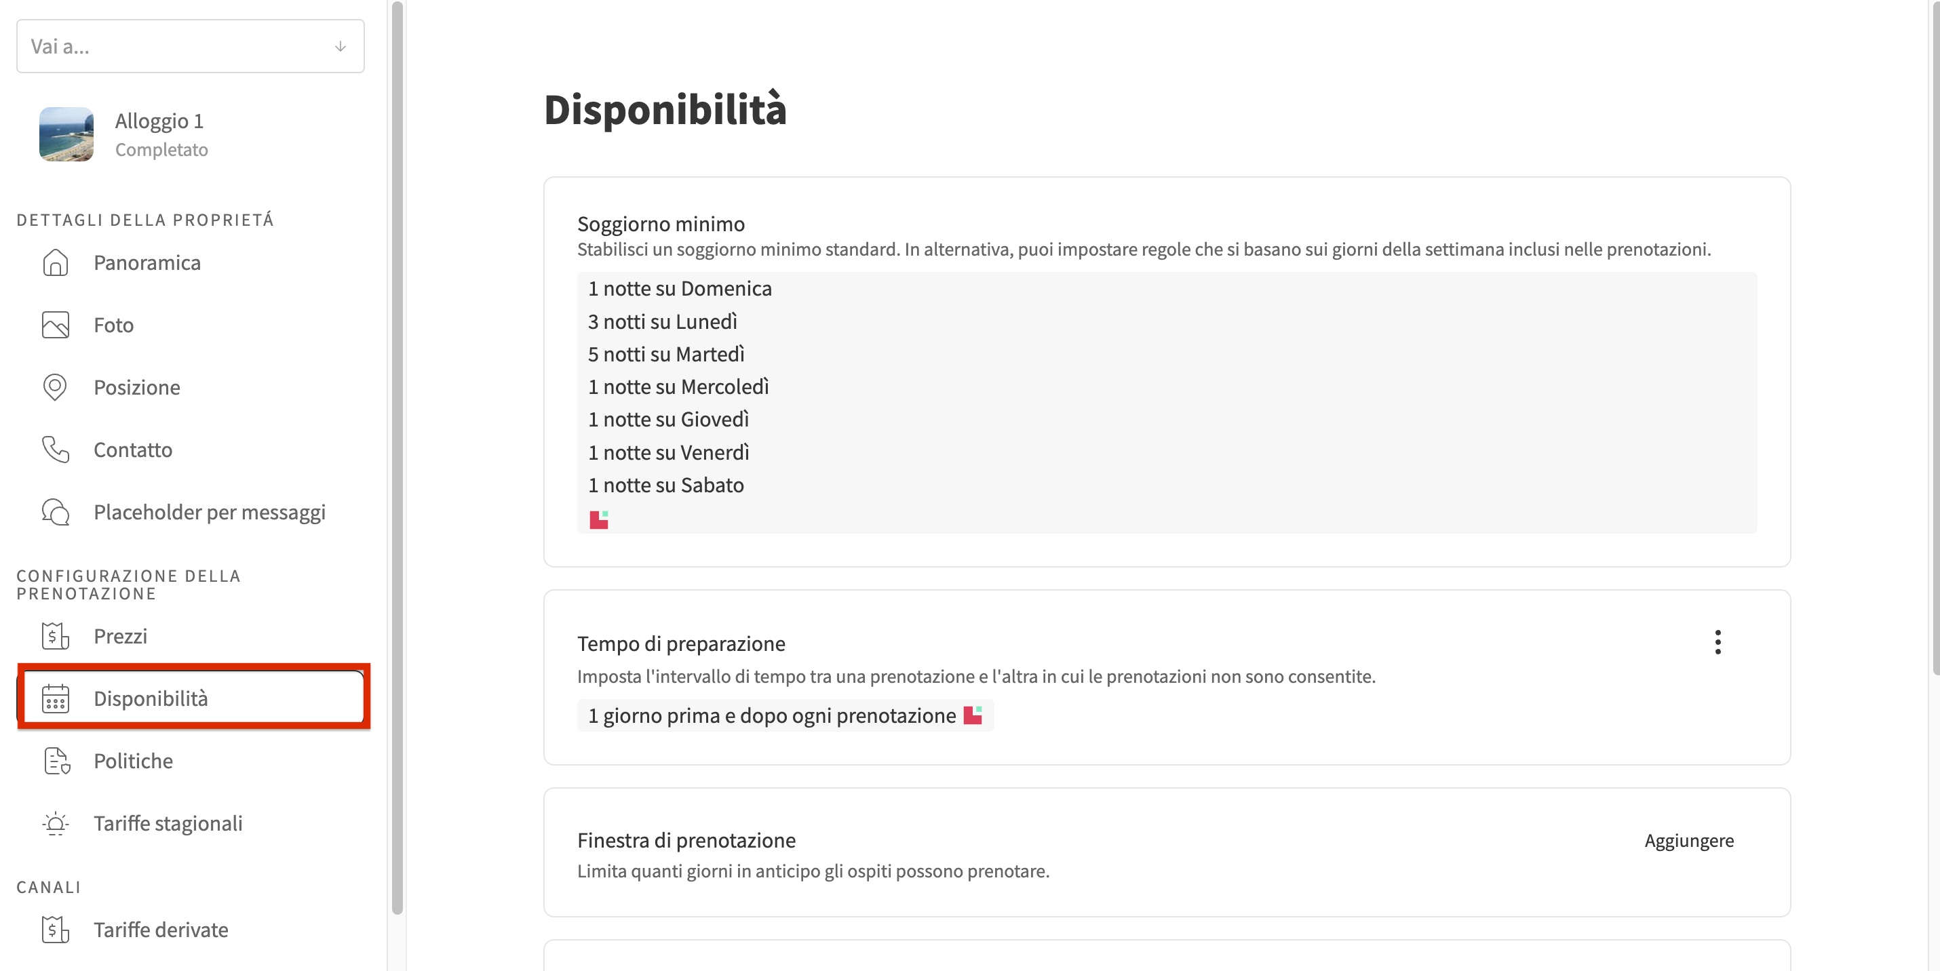Viewport: 1940px width, 971px height.
Task: Click the red marker under Soggiorno minimo list
Action: tap(599, 519)
